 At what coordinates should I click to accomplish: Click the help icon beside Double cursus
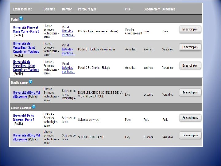point(30,81)
